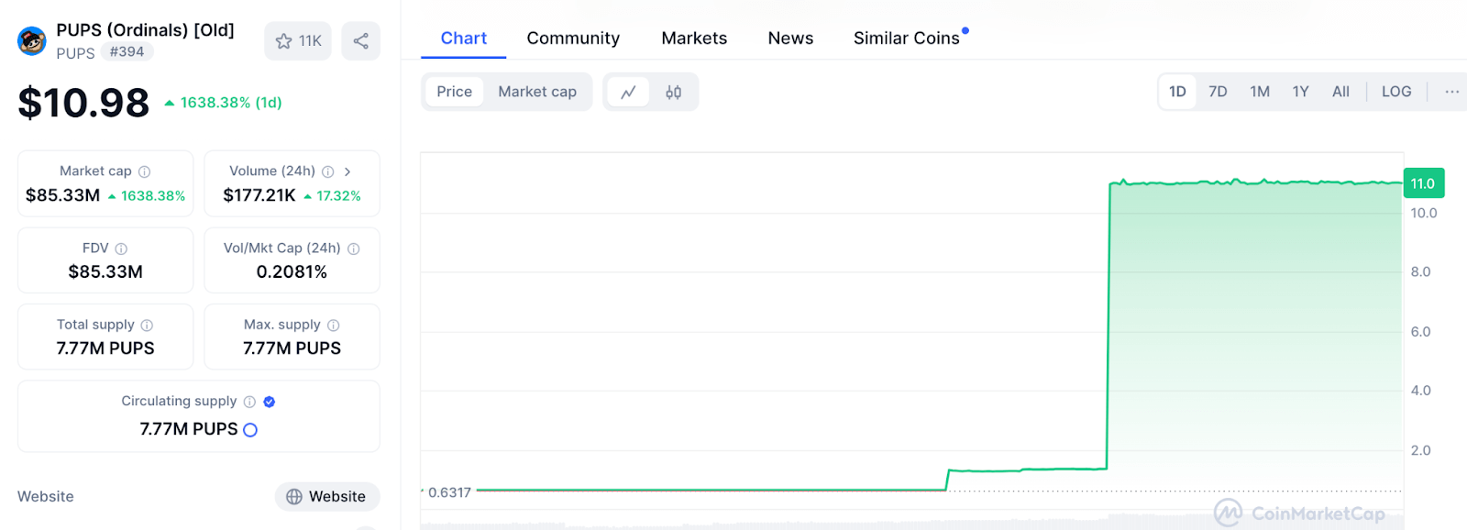This screenshot has width=1467, height=530.
Task: Click the PUPS coin logo avatar
Action: (x=32, y=41)
